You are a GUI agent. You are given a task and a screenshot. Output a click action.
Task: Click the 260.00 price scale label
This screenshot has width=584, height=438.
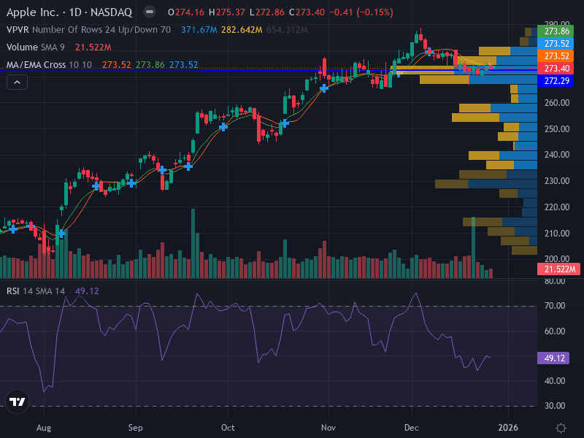pyautogui.click(x=557, y=103)
